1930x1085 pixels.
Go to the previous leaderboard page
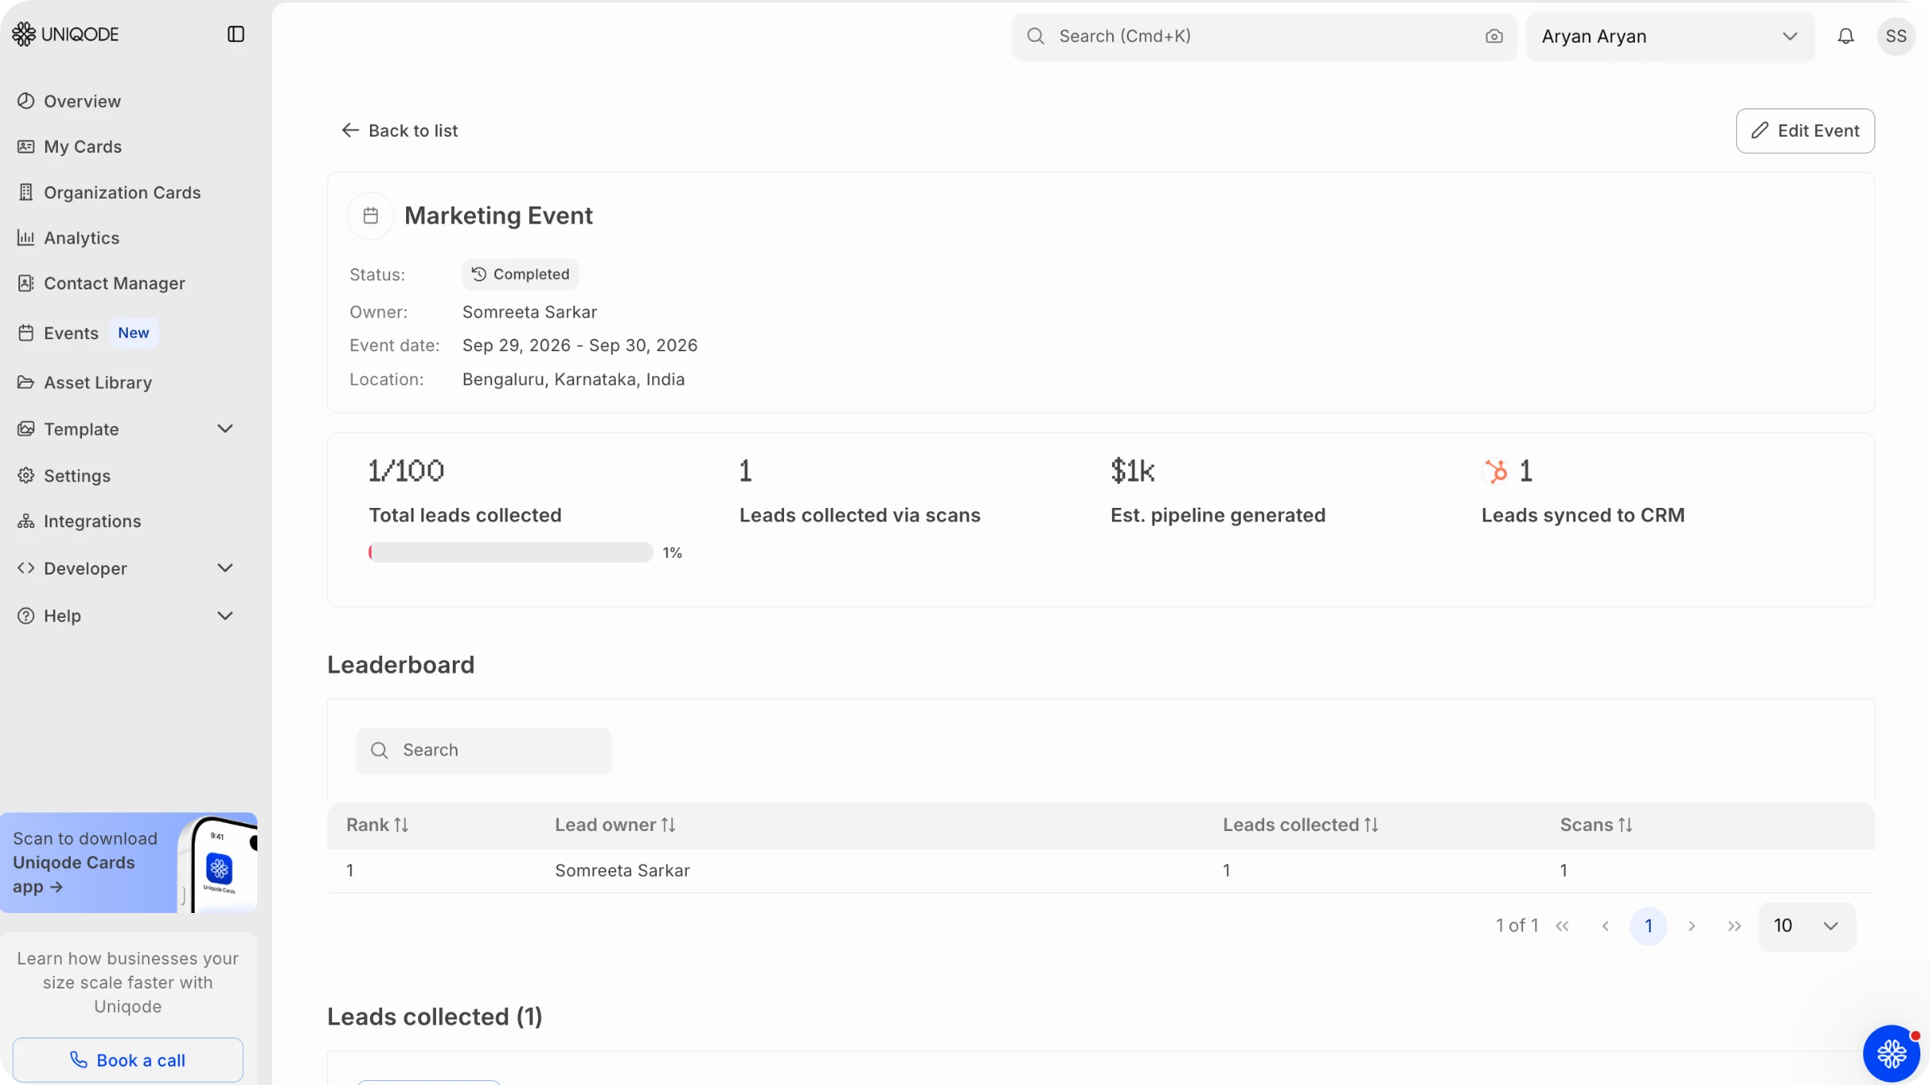[1605, 926]
